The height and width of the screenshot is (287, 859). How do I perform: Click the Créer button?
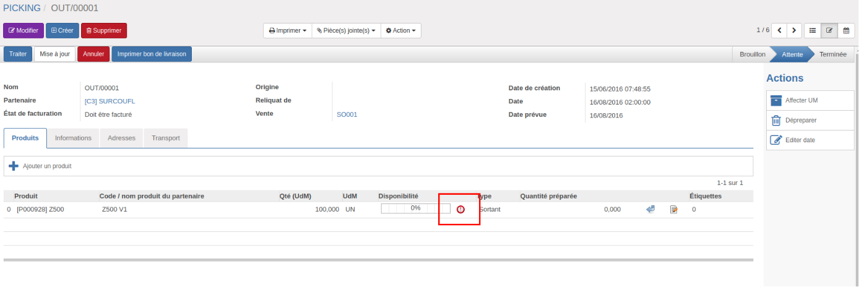63,30
